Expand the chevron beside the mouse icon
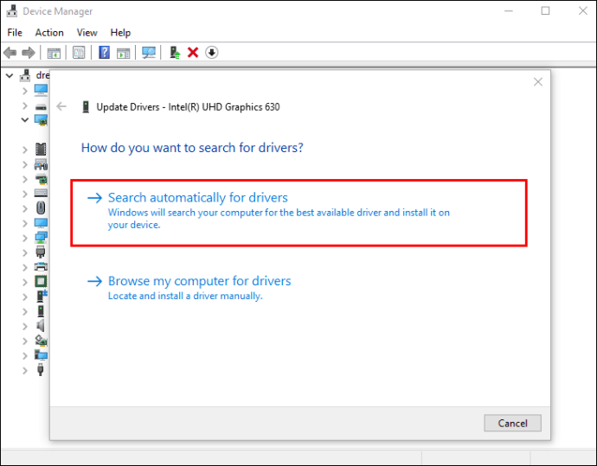Viewport: 597px width, 466px height. pyautogui.click(x=25, y=209)
